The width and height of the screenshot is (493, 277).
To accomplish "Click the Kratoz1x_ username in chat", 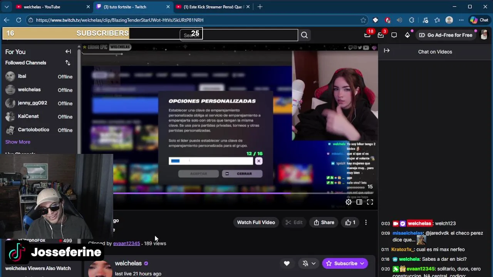I will click(x=402, y=250).
